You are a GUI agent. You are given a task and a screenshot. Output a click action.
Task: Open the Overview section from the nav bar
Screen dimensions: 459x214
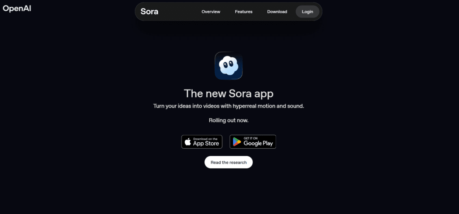(211, 12)
